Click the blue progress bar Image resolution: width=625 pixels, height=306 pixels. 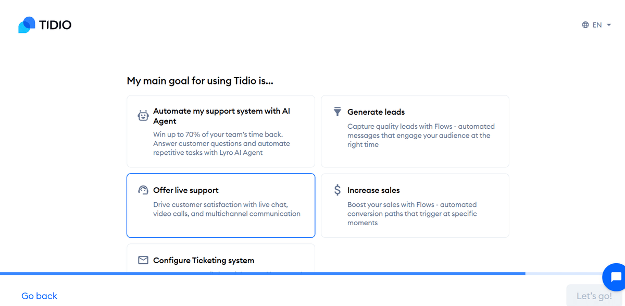pyautogui.click(x=260, y=273)
